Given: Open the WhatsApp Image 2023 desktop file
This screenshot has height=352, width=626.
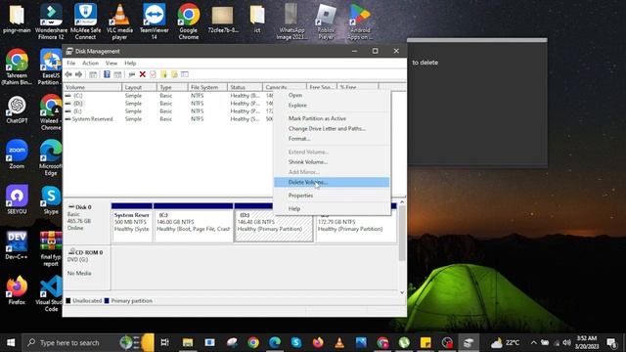Looking at the screenshot, I should click(x=291, y=21).
